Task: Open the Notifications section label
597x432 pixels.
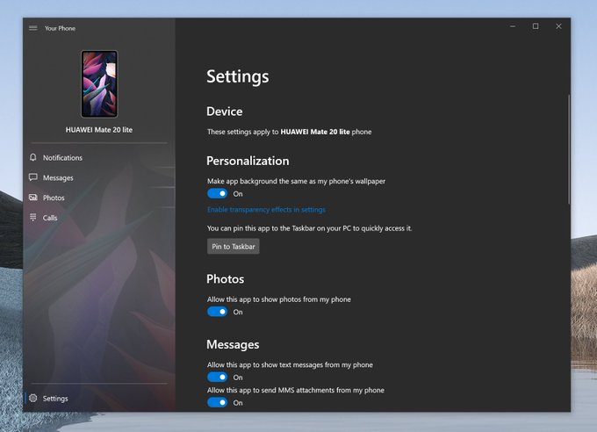Action: (62, 158)
